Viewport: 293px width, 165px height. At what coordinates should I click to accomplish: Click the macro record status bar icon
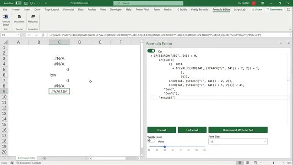click(x=12, y=163)
